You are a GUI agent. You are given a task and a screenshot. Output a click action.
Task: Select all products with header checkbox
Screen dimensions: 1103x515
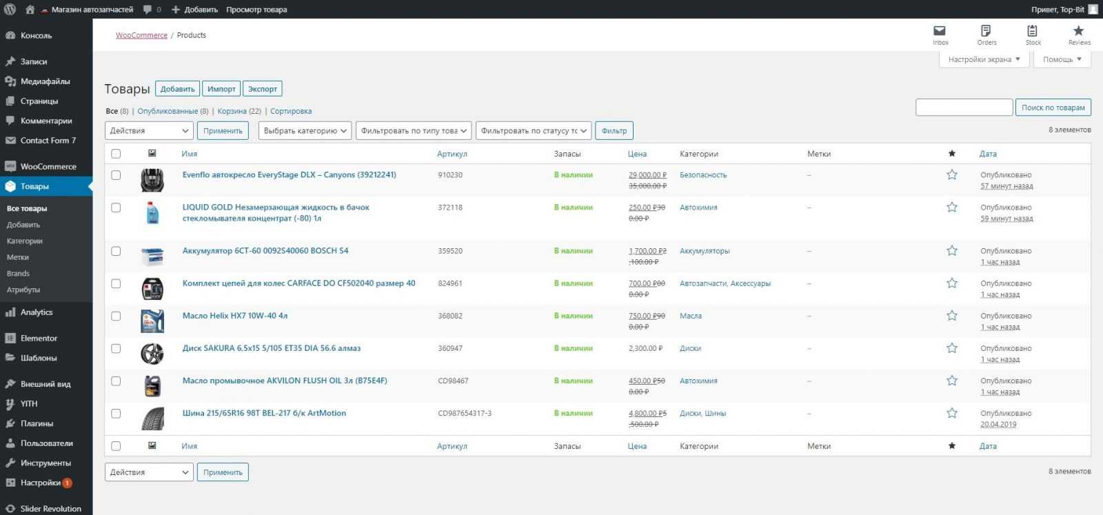click(x=116, y=154)
